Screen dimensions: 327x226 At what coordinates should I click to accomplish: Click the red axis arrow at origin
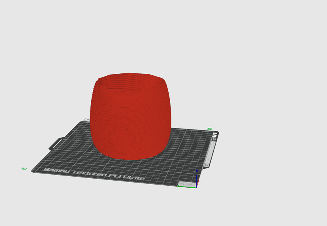tap(198, 183)
